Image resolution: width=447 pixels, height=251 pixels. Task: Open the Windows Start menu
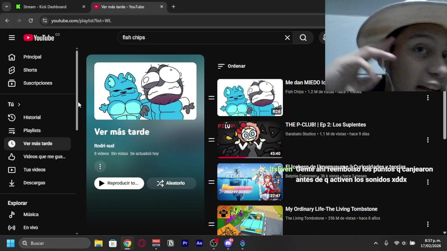click(x=10, y=243)
